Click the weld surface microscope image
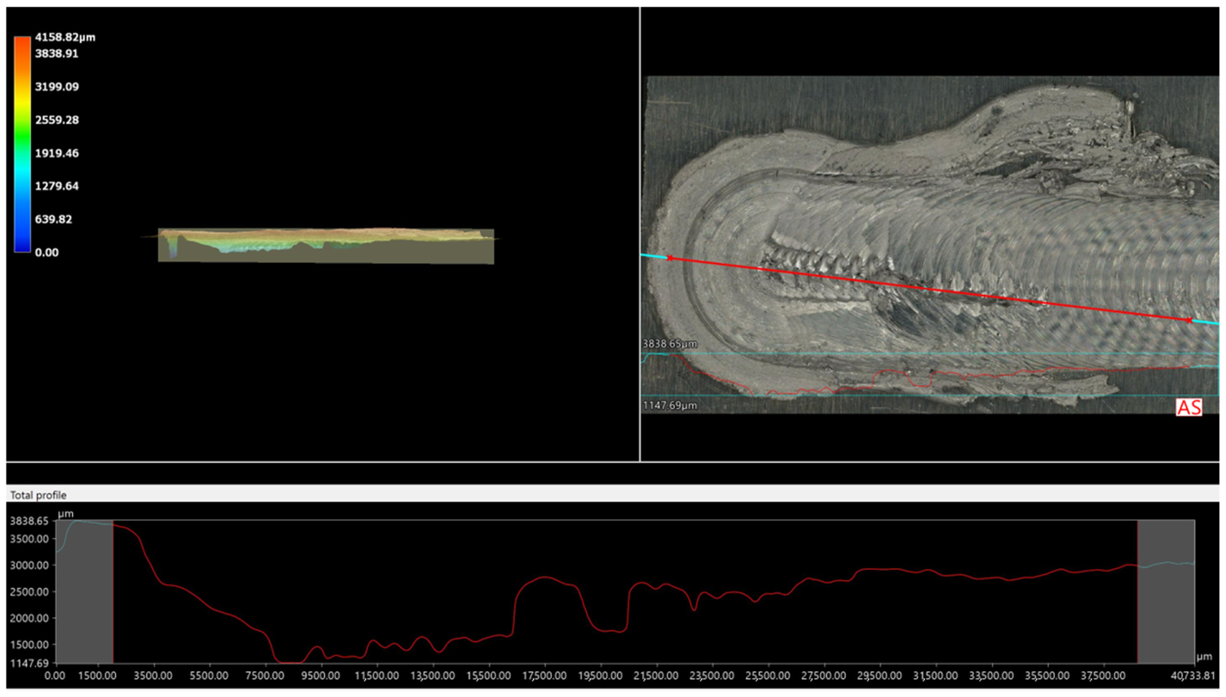Image resolution: width=1226 pixels, height=697 pixels. tap(930, 245)
